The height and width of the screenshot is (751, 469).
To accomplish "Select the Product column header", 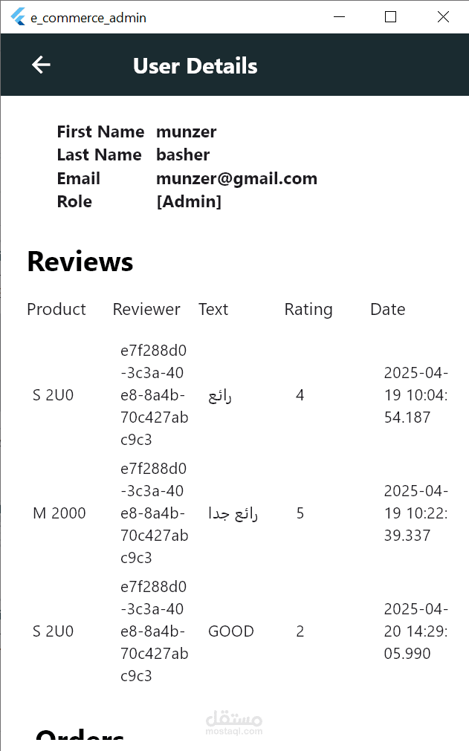I will pyautogui.click(x=56, y=310).
